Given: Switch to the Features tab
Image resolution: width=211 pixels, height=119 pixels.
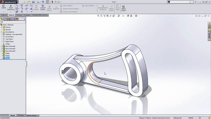Looking at the screenshot, I should (x=4, y=15).
